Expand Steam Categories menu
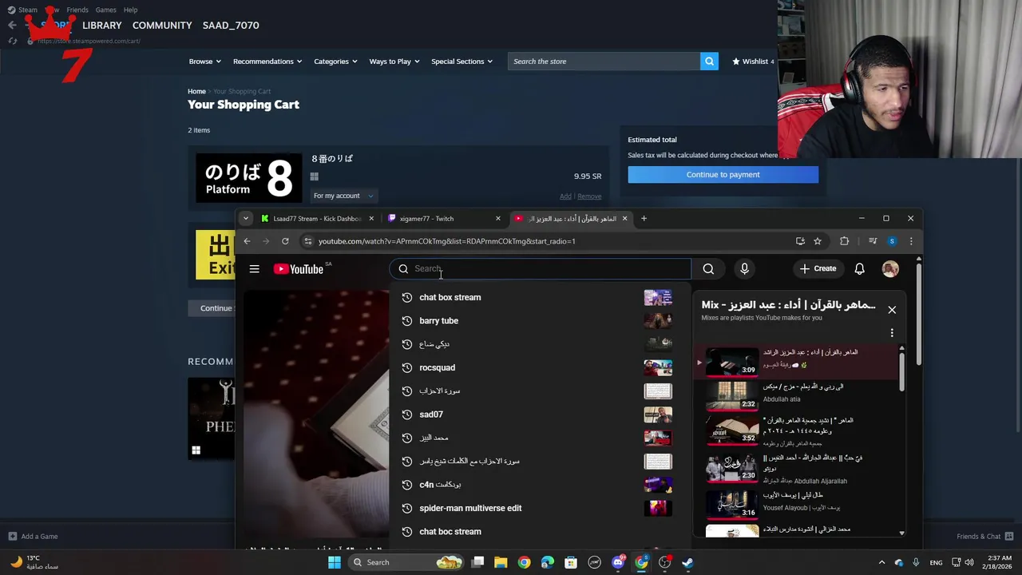The image size is (1022, 575). [335, 61]
